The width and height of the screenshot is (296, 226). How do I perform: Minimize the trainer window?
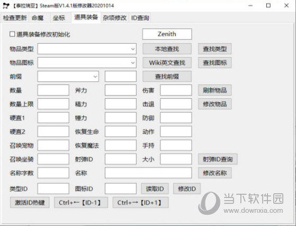click(x=250, y=6)
